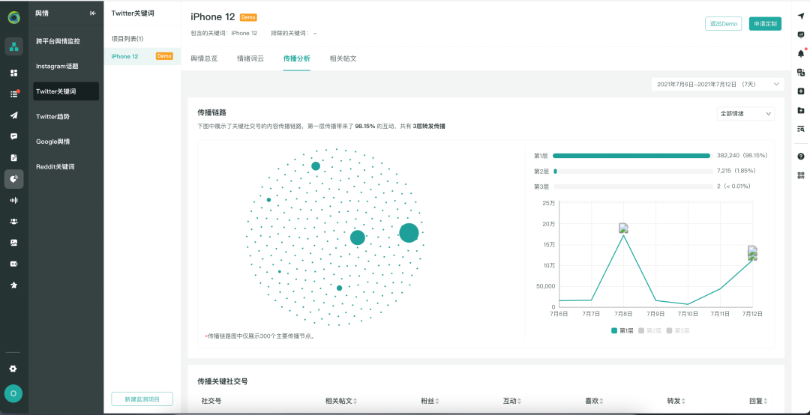810x415 pixels.
Task: Open the dashboard grid icon in left rail
Action: click(x=14, y=73)
